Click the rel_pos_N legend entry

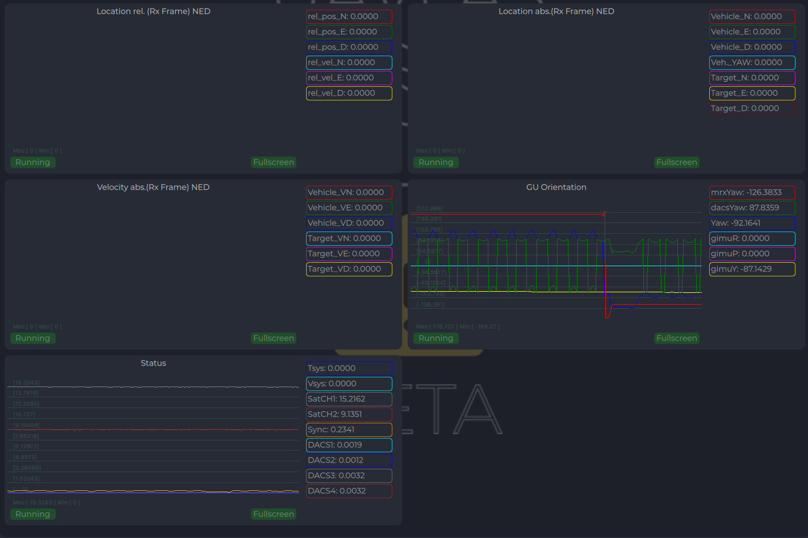coord(349,16)
